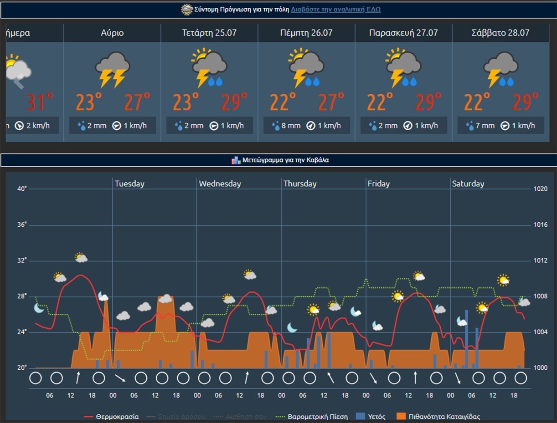Click the '2 km/h' wind speed value
The width and height of the screenshot is (557, 423).
(x=38, y=126)
